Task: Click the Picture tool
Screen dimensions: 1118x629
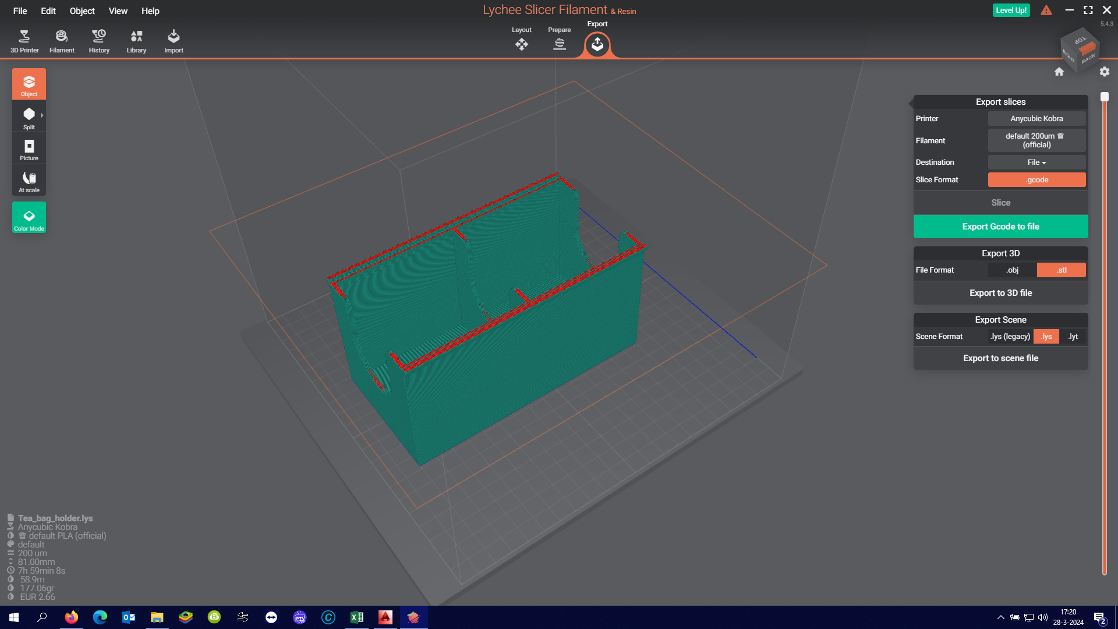Action: [x=29, y=149]
